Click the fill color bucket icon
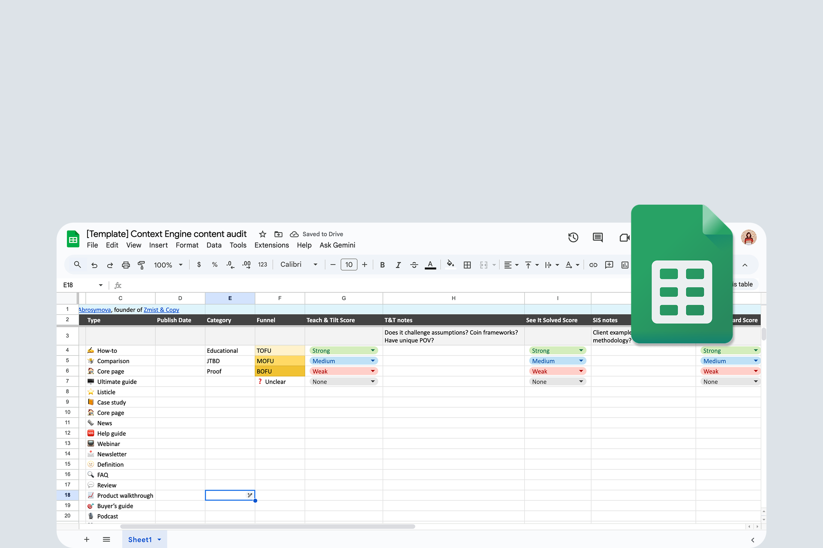 [450, 264]
